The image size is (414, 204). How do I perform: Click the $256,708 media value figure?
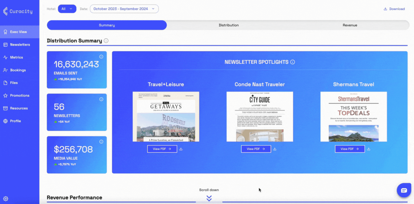coord(74,149)
